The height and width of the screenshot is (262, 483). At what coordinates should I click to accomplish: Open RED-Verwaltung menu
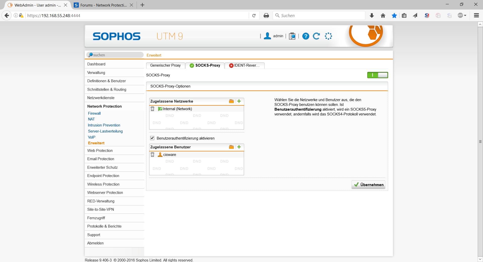coord(114,201)
